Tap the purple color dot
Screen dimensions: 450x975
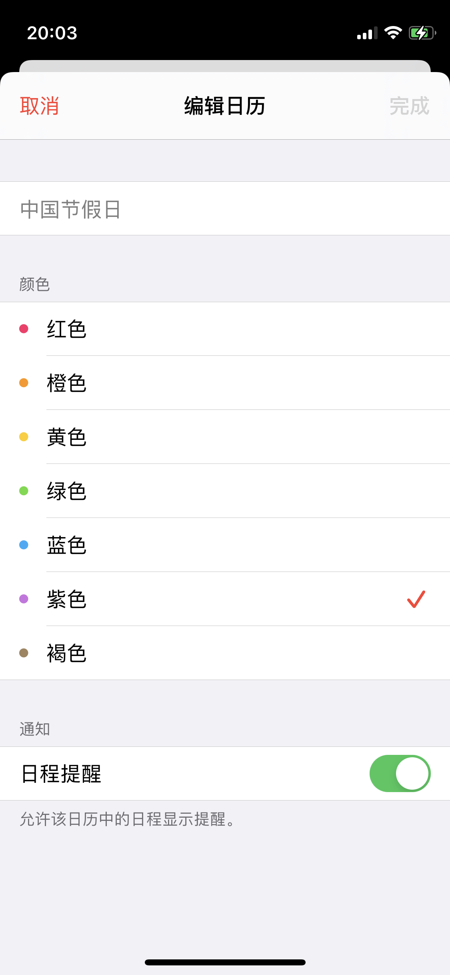pyautogui.click(x=24, y=599)
